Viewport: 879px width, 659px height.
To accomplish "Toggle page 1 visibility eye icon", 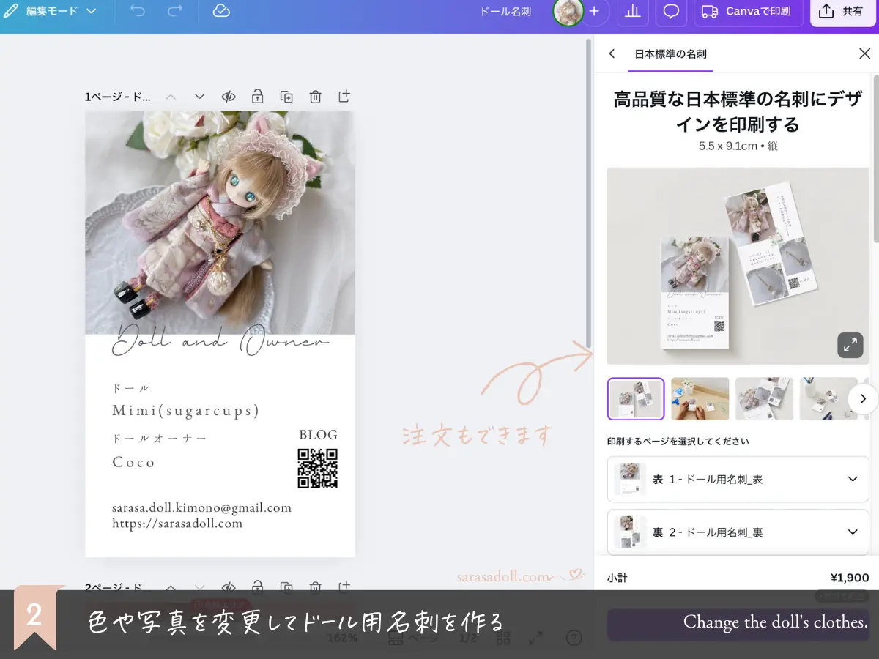I will click(229, 97).
